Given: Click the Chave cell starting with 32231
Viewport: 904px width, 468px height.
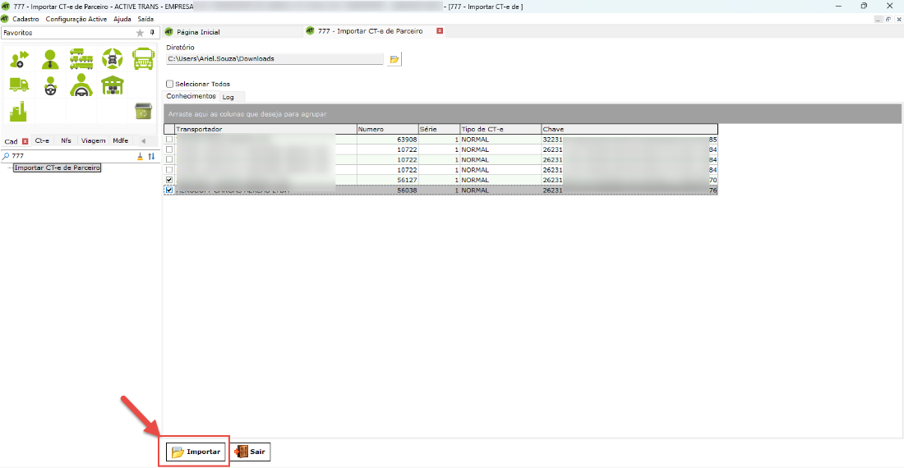Looking at the screenshot, I should click(630, 140).
